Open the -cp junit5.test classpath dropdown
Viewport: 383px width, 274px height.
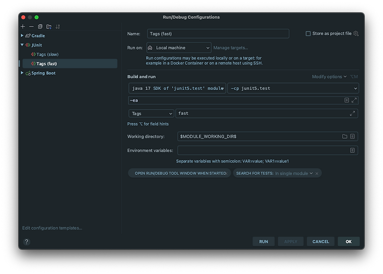(x=293, y=88)
